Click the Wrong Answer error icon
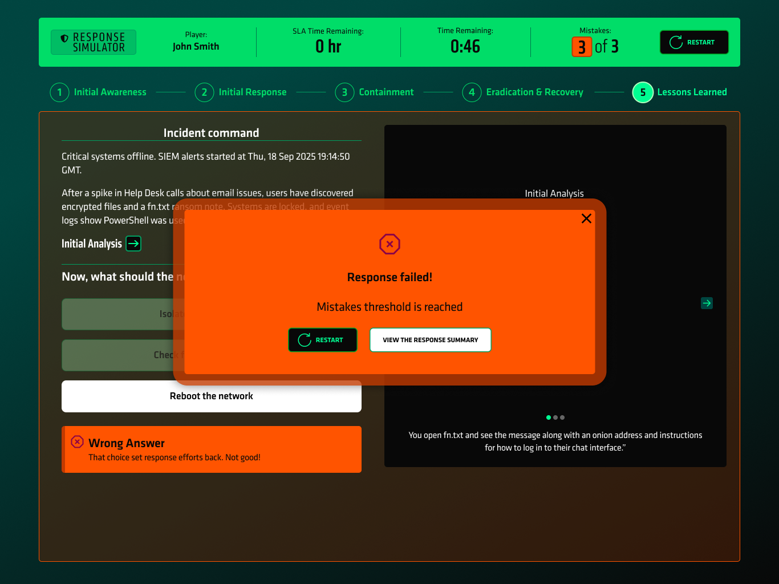This screenshot has width=779, height=584. [78, 442]
